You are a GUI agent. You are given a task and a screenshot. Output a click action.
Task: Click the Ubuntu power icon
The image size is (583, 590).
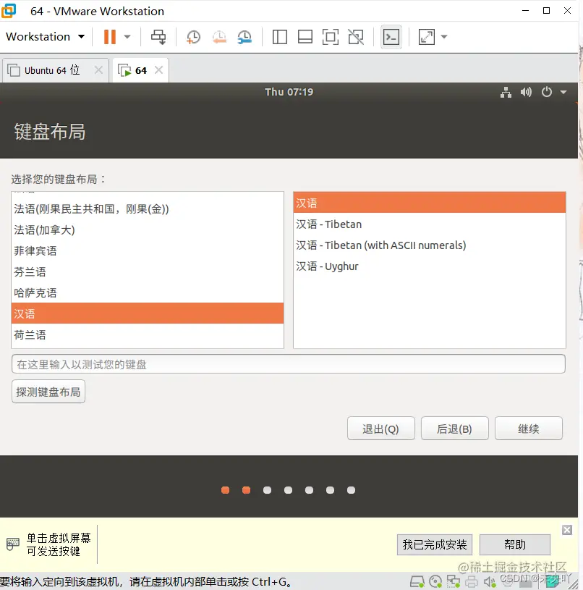pyautogui.click(x=547, y=92)
